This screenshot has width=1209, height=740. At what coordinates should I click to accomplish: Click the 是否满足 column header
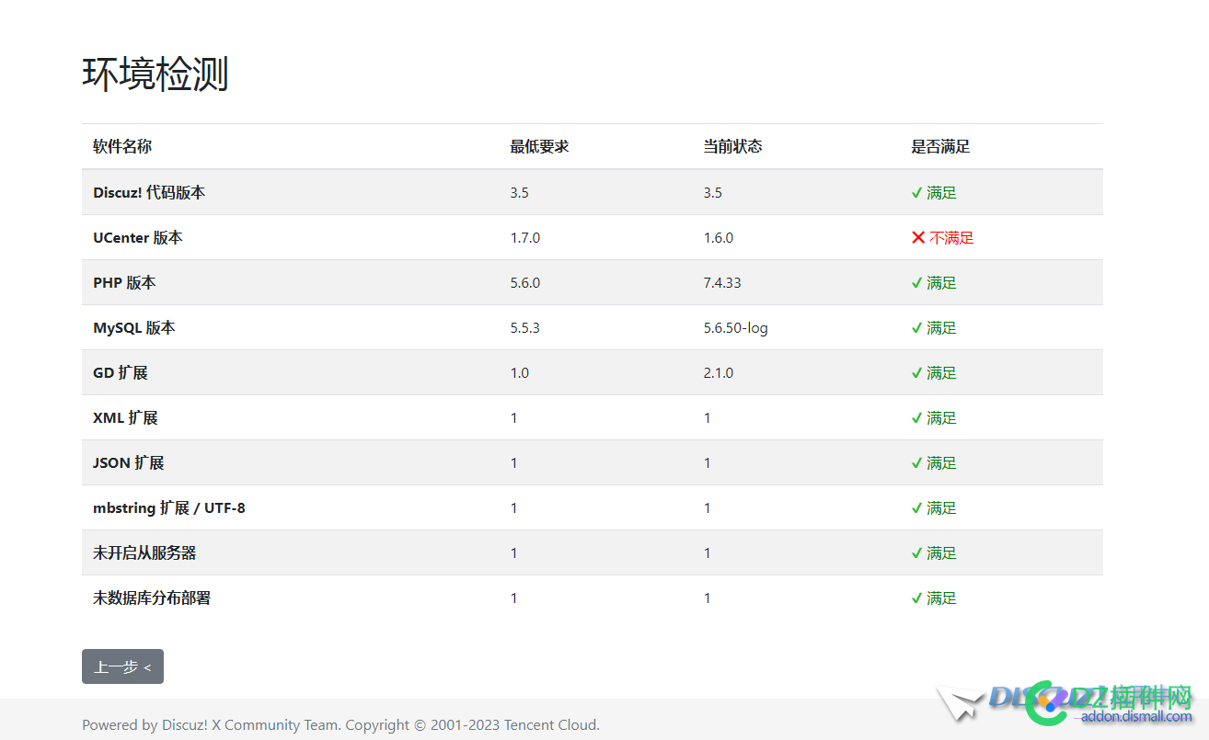[940, 146]
